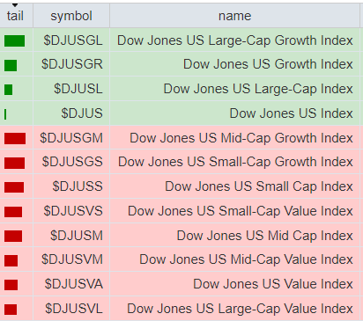Click Dow Jones US Growth Index name
This screenshot has width=363, height=321.
268,64
